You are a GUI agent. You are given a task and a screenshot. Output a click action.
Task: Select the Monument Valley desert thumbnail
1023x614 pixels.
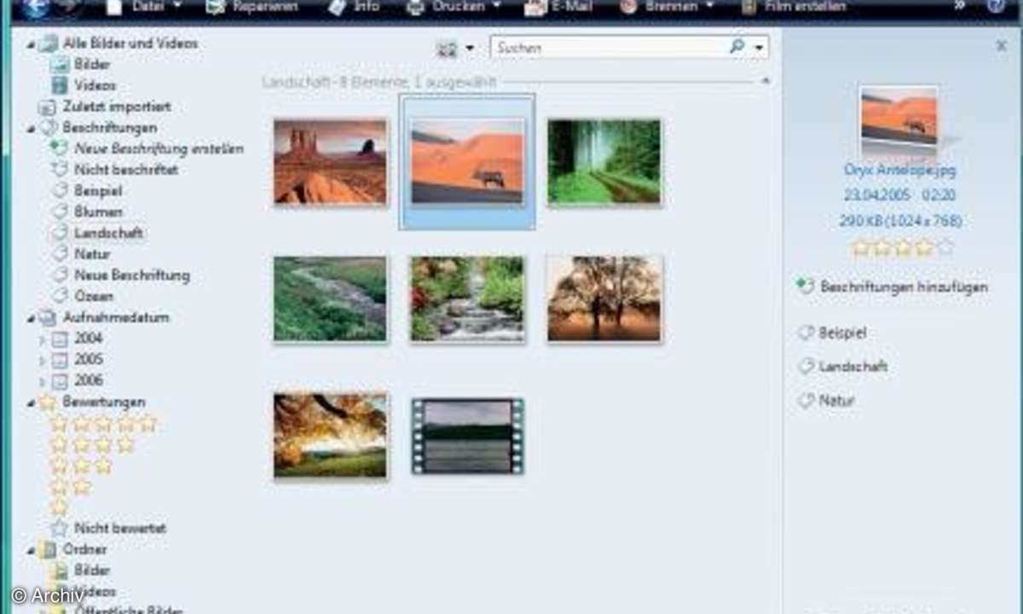[330, 162]
